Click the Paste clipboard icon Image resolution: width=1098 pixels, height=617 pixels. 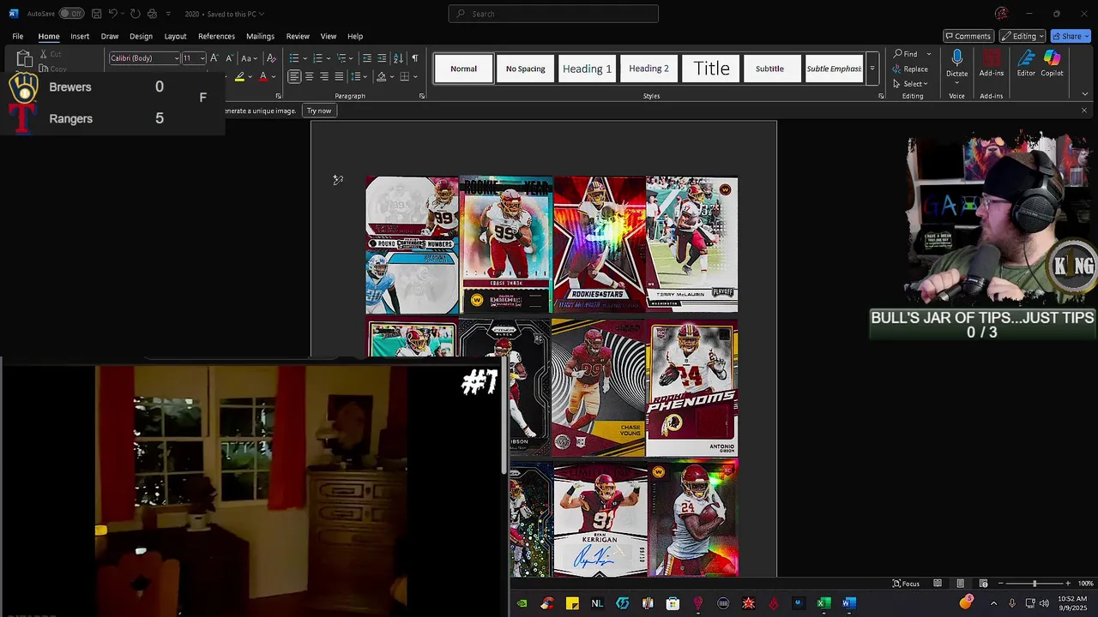[24, 58]
